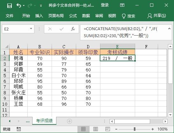Open Customize Quick Access Toolbar dropdown
This screenshot has height=133, width=174.
point(41,5)
